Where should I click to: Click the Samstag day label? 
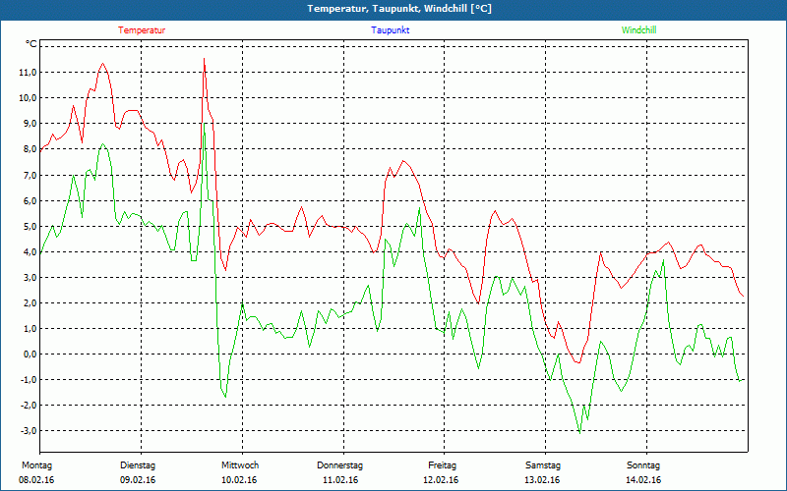(543, 465)
